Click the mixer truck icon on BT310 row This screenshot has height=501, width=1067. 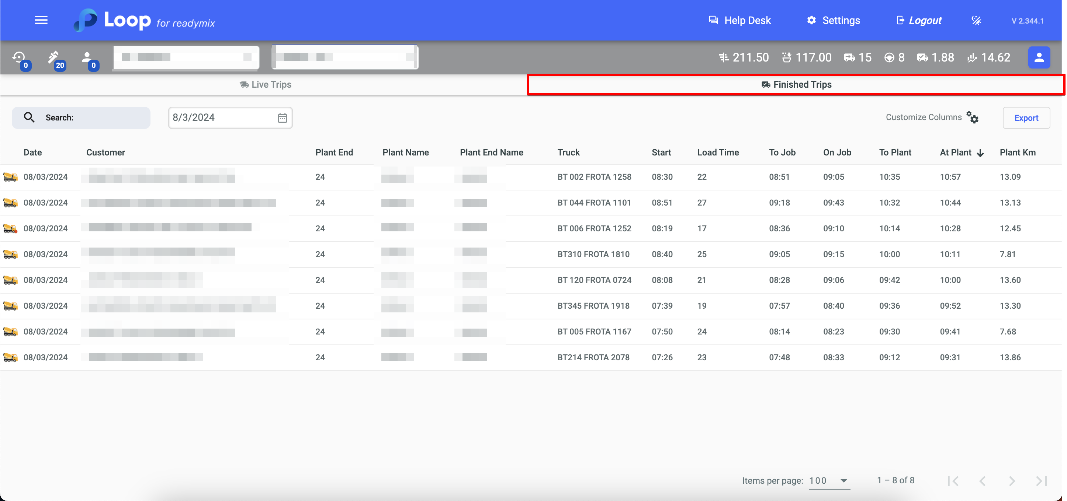(x=10, y=255)
